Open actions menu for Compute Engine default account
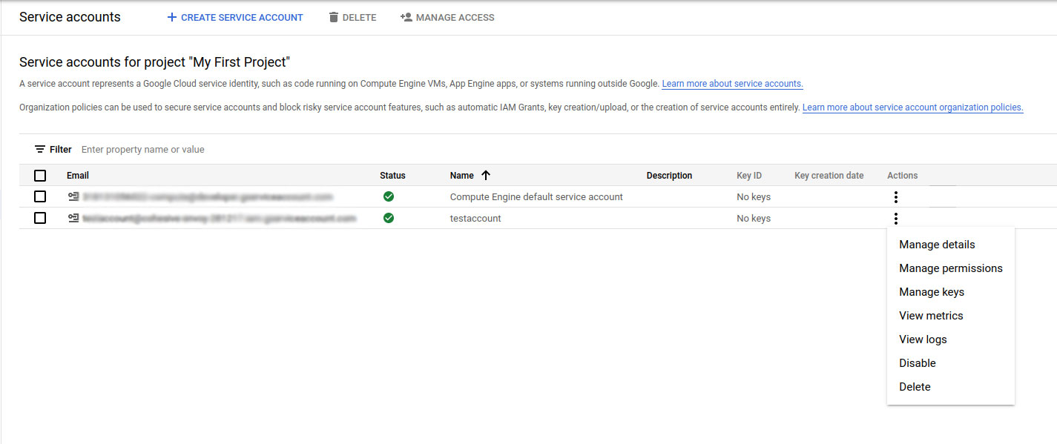Viewport: 1057px width, 444px height. pos(896,196)
